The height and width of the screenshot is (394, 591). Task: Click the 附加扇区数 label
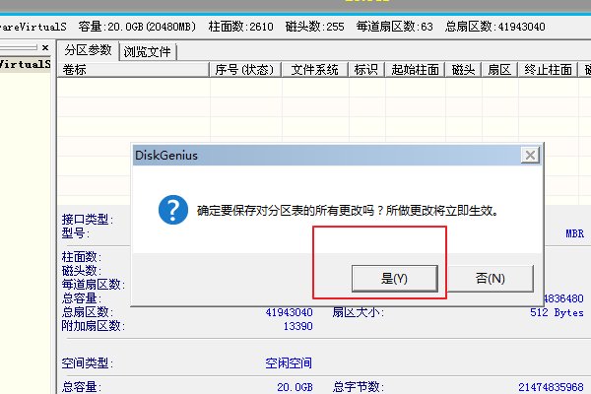(94, 326)
